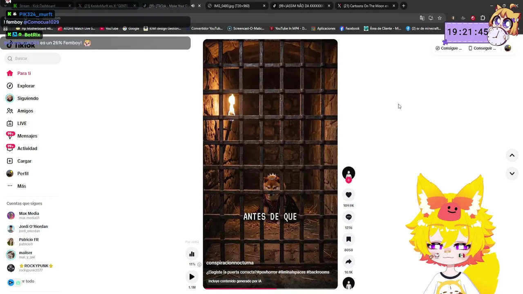The height and width of the screenshot is (294, 523).
Task: Click Conseguir app button
Action: coord(482,48)
